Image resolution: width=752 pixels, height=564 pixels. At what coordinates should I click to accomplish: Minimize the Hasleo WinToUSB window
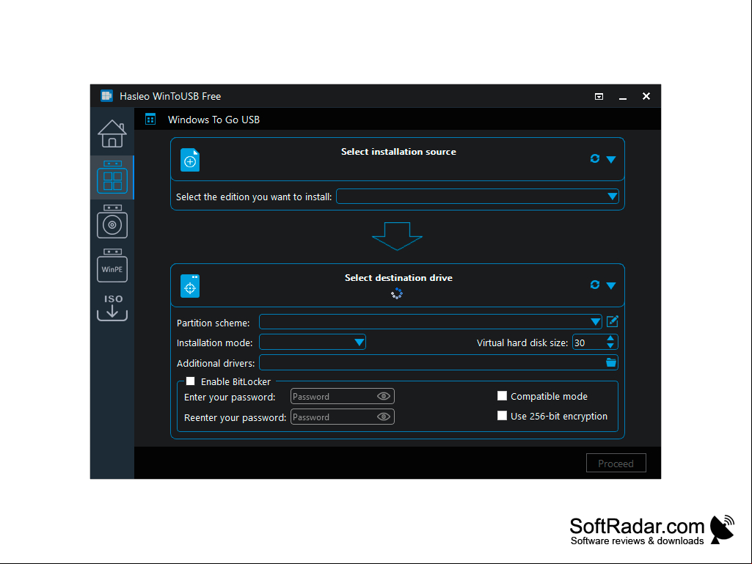click(623, 98)
